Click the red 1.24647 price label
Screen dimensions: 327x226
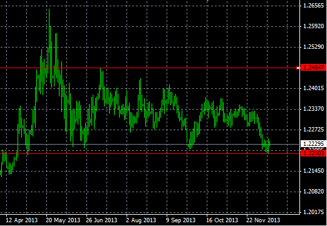(x=313, y=68)
